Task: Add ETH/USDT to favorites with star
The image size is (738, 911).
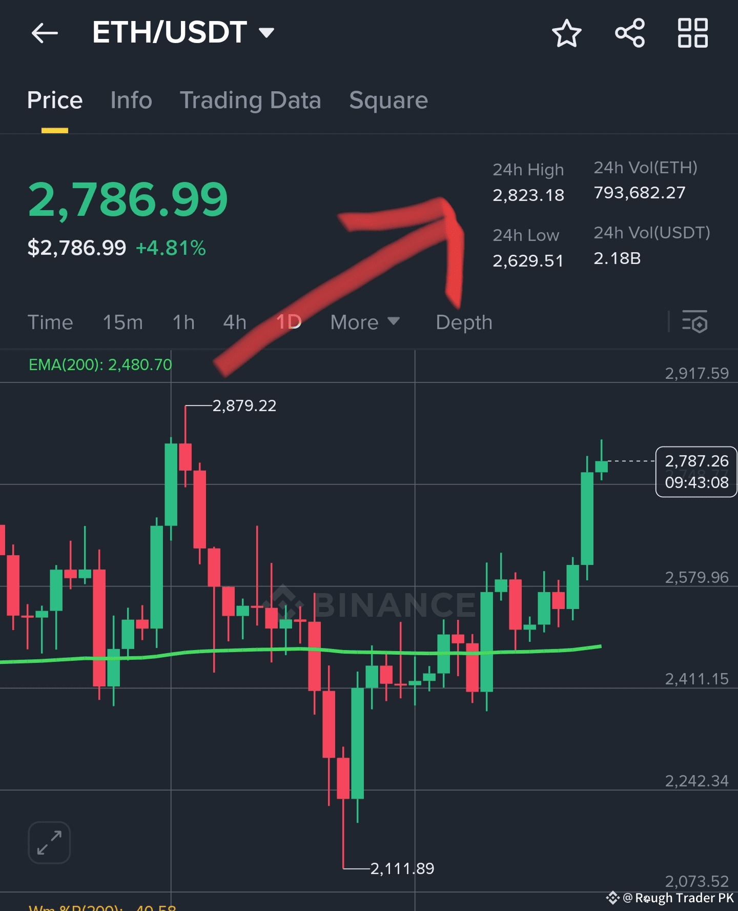Action: (x=566, y=33)
